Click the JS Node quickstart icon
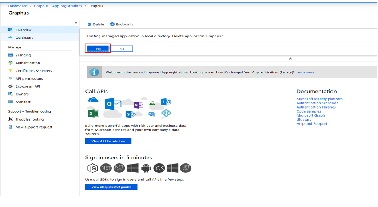378x207 pixels. click(x=92, y=168)
